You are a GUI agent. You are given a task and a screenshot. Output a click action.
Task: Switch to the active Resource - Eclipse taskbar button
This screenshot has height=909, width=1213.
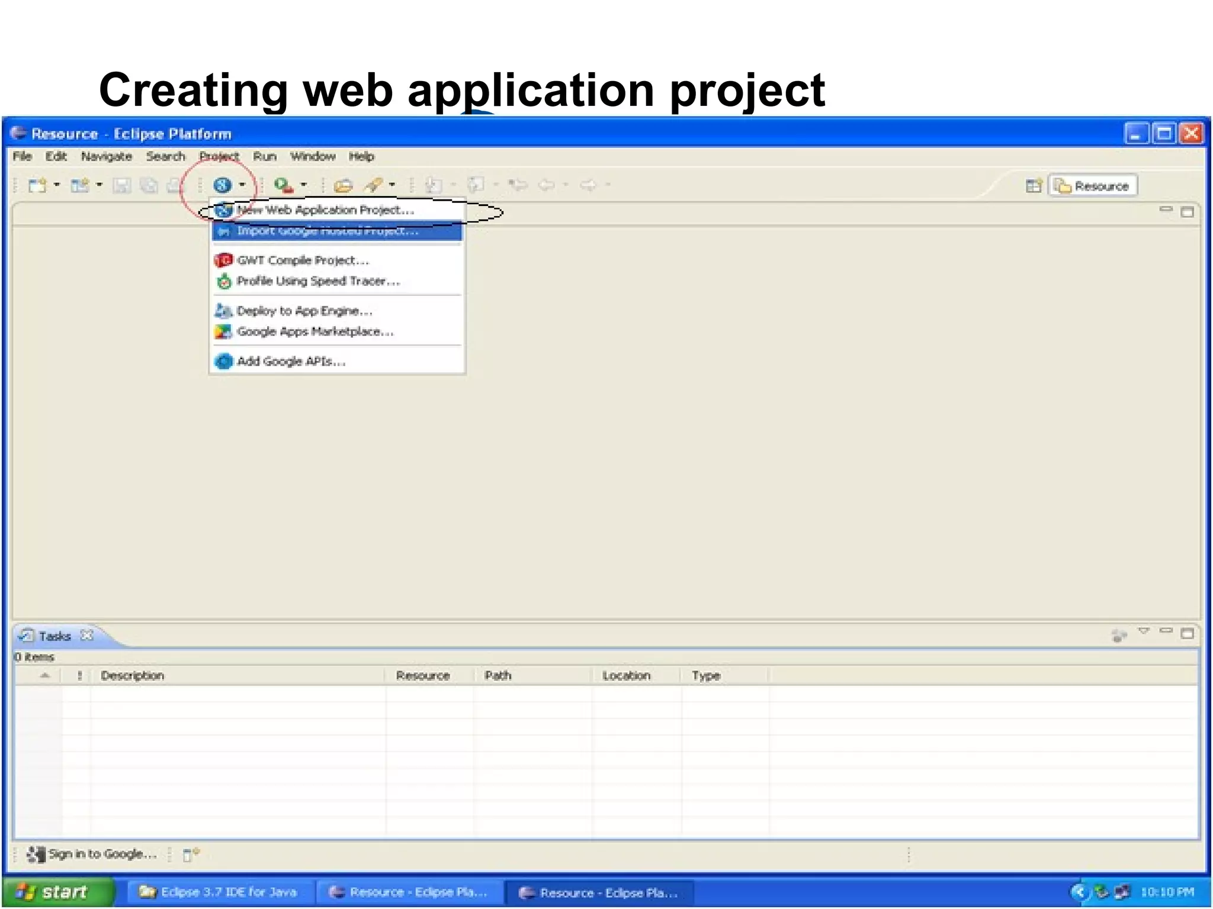point(598,892)
